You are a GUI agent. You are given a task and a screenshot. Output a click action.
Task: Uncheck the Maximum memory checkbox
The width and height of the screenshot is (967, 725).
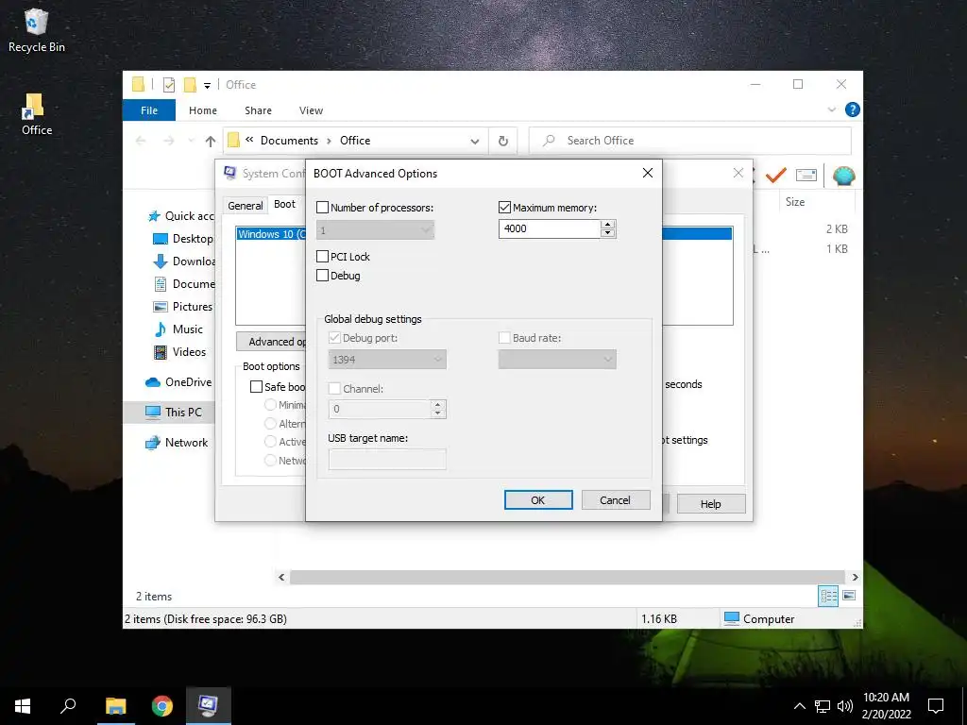tap(504, 208)
